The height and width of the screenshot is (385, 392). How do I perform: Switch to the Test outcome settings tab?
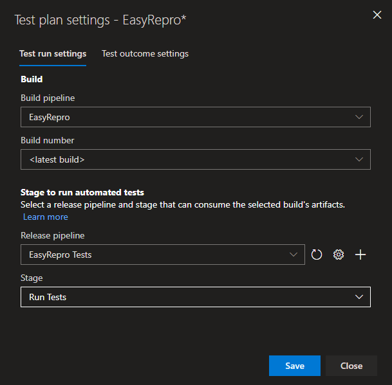[145, 54]
